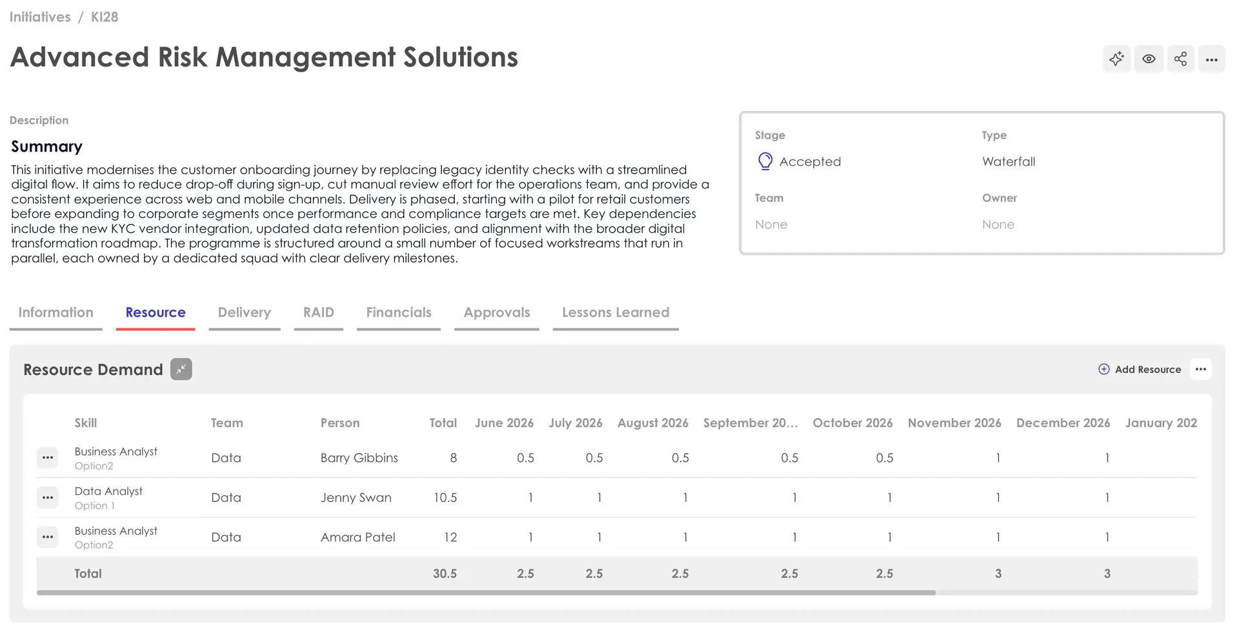Click the October 2026 column header
Screen dimensions: 1239x640
click(852, 423)
